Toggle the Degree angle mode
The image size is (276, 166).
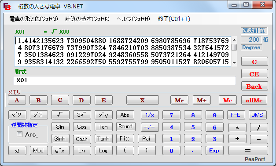click(x=251, y=47)
